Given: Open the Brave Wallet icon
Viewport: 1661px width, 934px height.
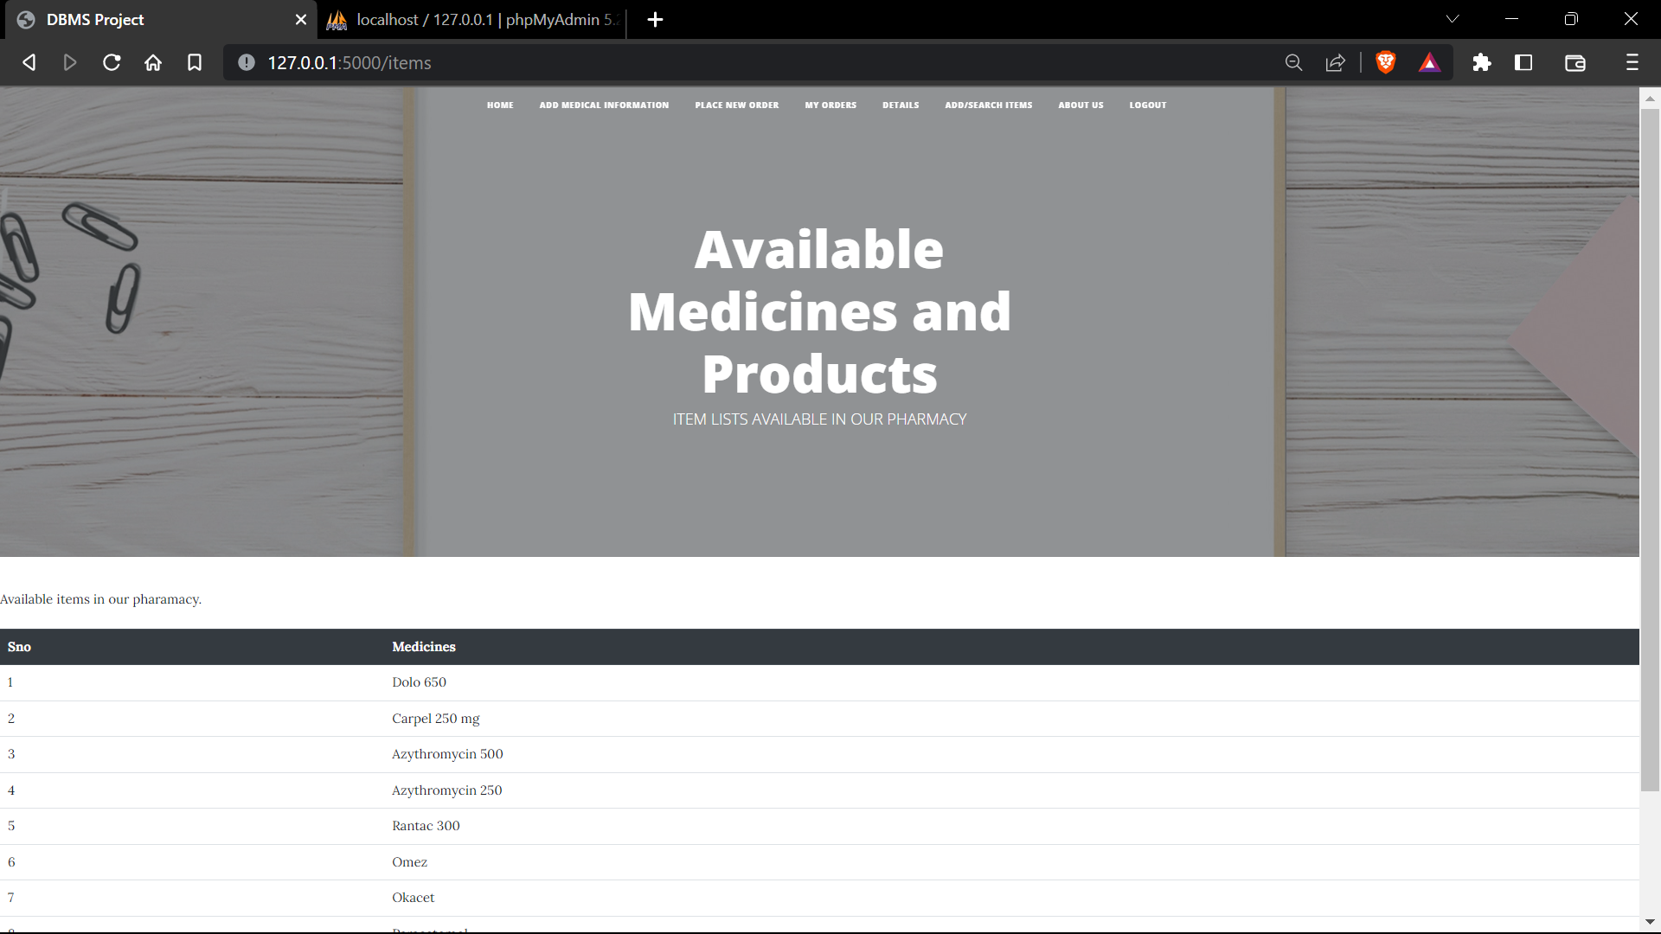Looking at the screenshot, I should (x=1575, y=62).
